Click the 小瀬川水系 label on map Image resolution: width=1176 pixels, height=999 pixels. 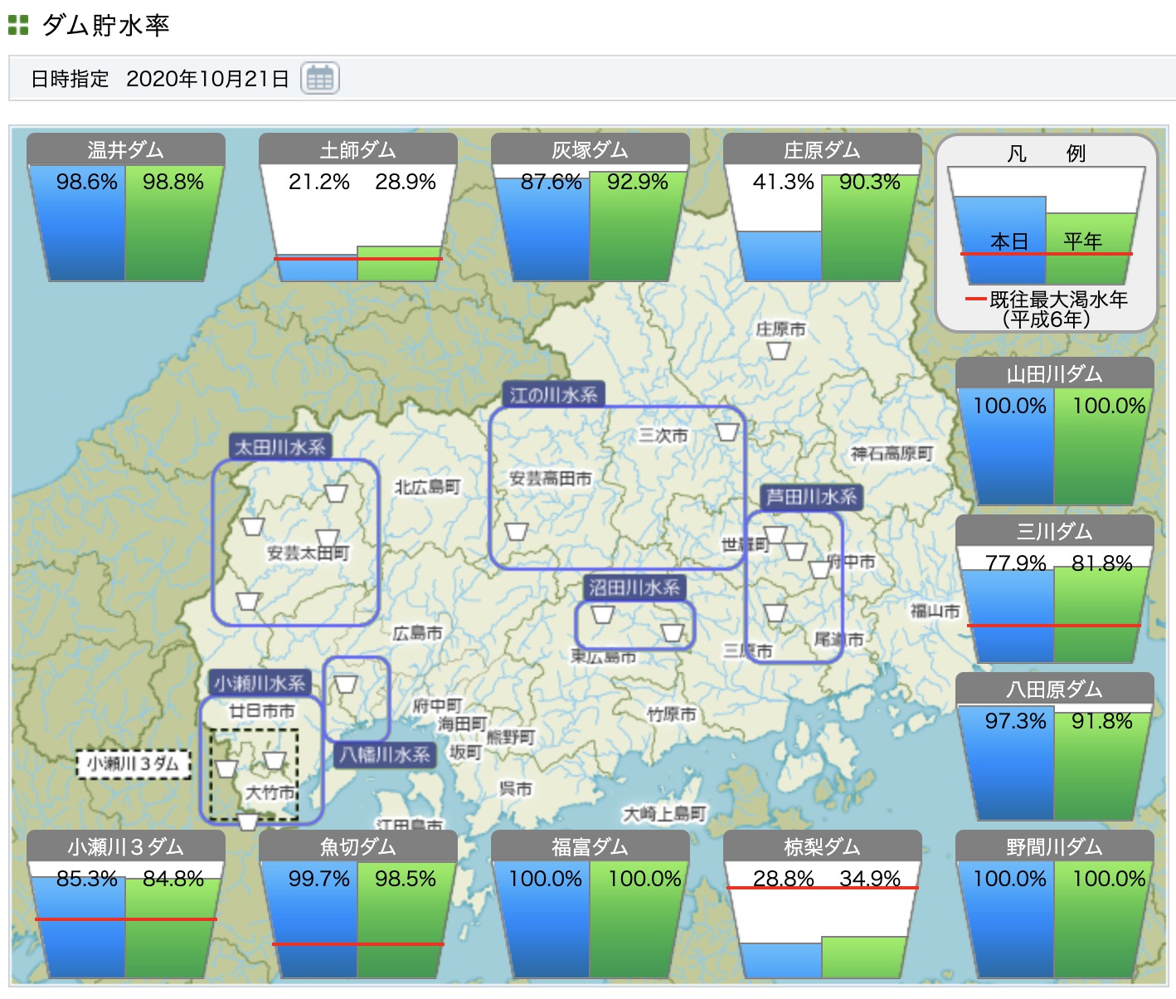[260, 684]
